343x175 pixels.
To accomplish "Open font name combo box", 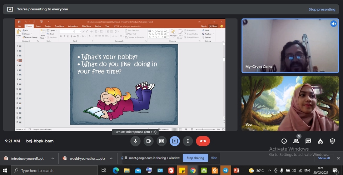I will coord(67,31).
